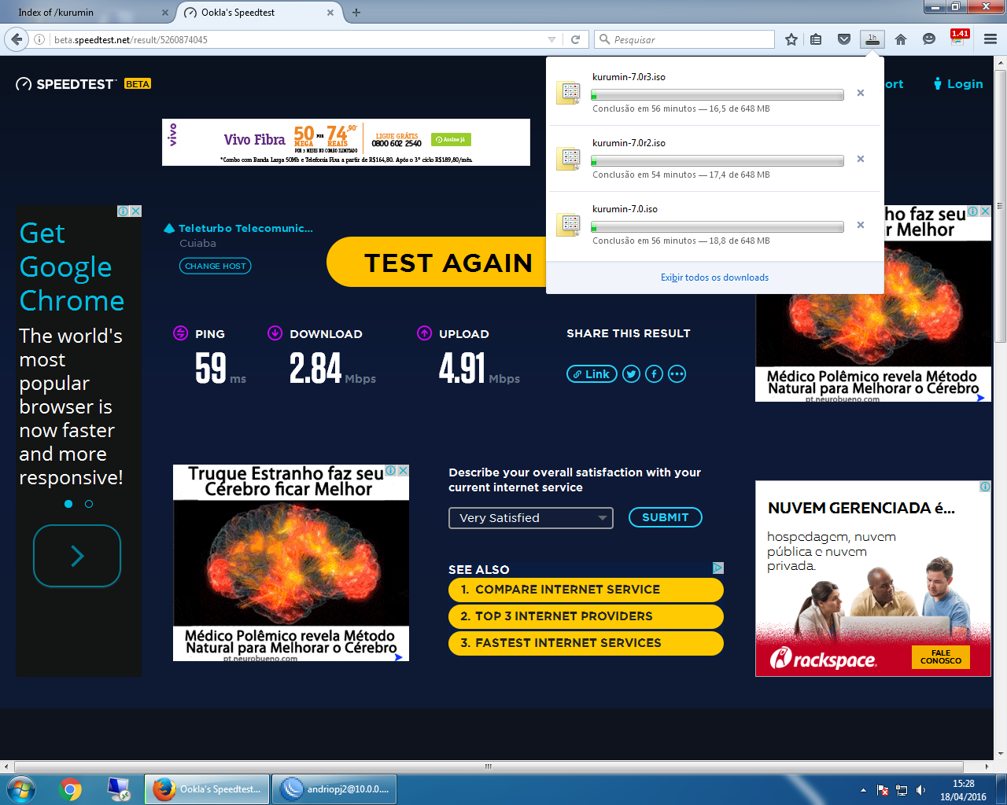1007x805 pixels.
Task: Bookmark this page with the star icon
Action: (791, 39)
